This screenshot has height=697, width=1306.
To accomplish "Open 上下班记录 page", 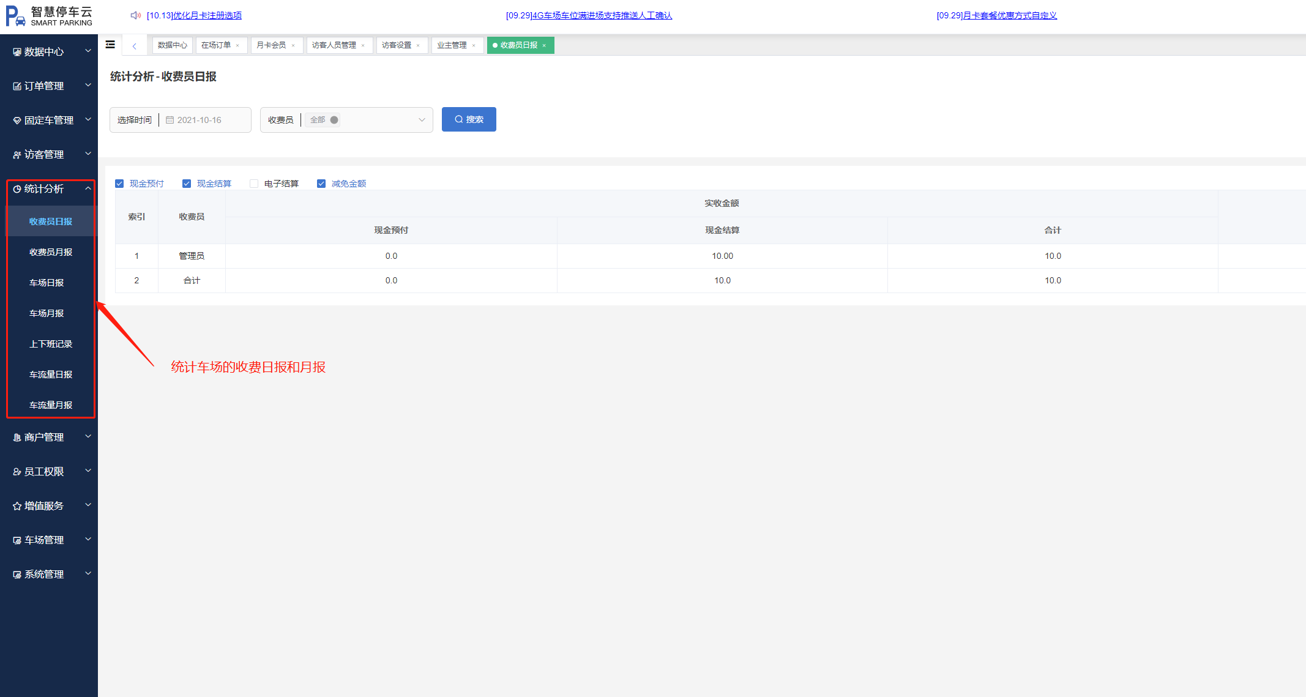I will (51, 344).
